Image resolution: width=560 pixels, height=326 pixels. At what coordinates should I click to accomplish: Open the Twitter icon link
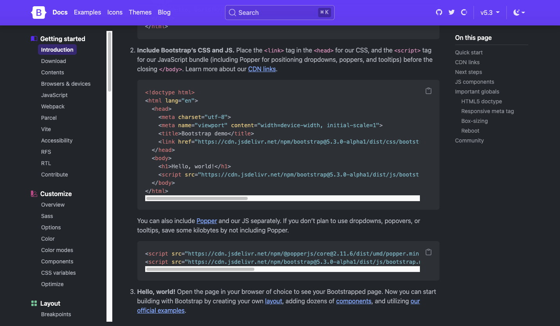452,13
